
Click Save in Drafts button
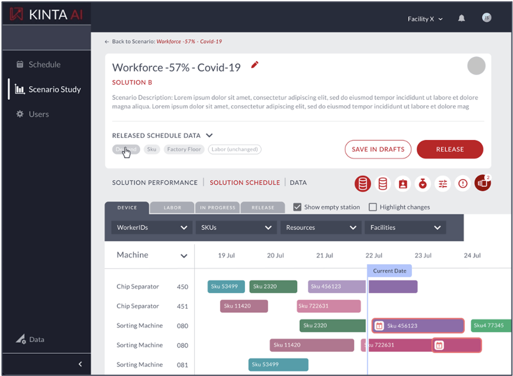(378, 149)
